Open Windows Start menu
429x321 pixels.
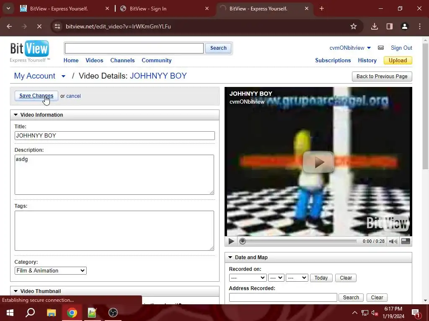[x=10, y=313]
